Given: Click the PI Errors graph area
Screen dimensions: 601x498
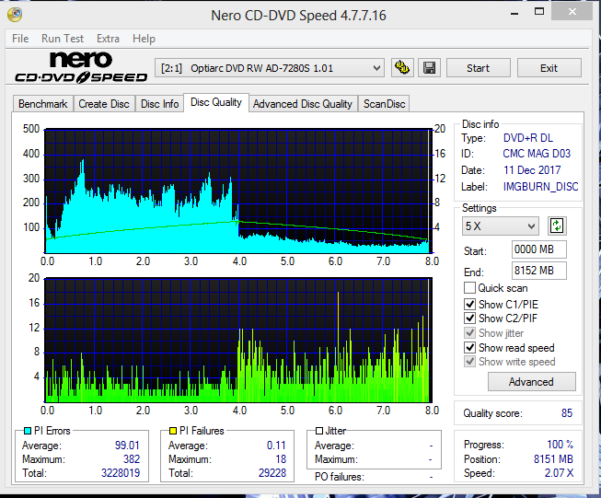Looking at the screenshot, I should coord(238,191).
